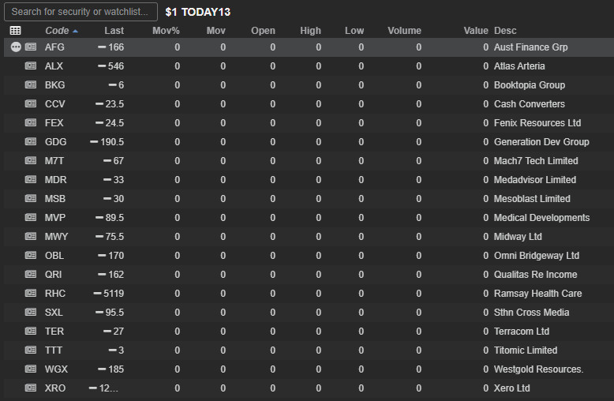Viewport: 614px width, 401px height.
Task: Sort watchlist by Volume column header
Action: (404, 31)
